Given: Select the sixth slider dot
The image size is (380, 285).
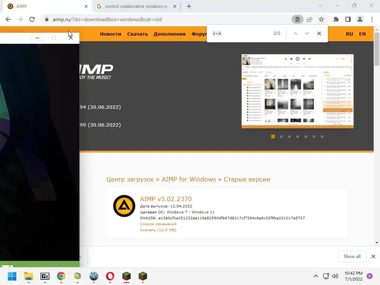Looking at the screenshot, I should point(314,137).
